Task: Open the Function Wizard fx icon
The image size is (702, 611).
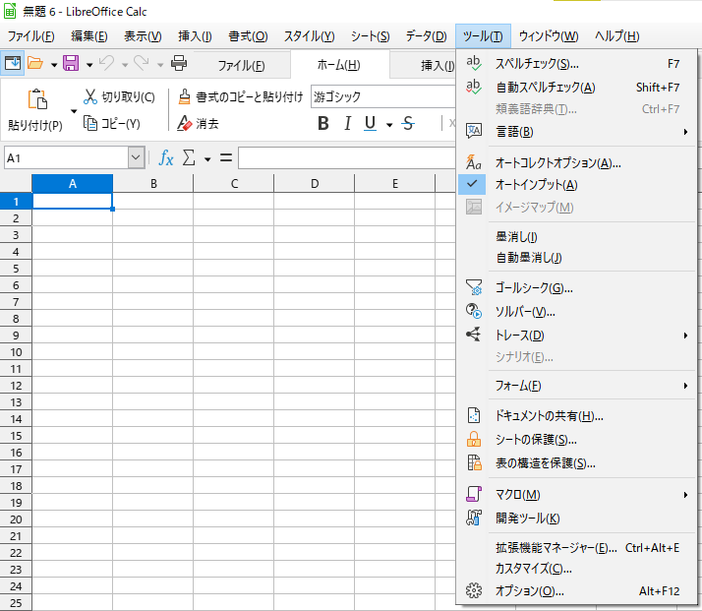Action: [x=166, y=158]
